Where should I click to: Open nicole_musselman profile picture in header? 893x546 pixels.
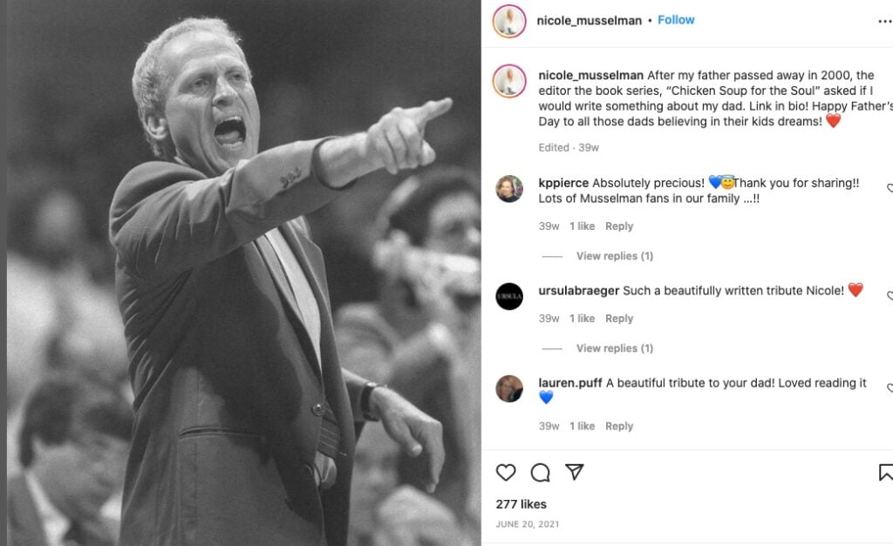click(x=509, y=21)
